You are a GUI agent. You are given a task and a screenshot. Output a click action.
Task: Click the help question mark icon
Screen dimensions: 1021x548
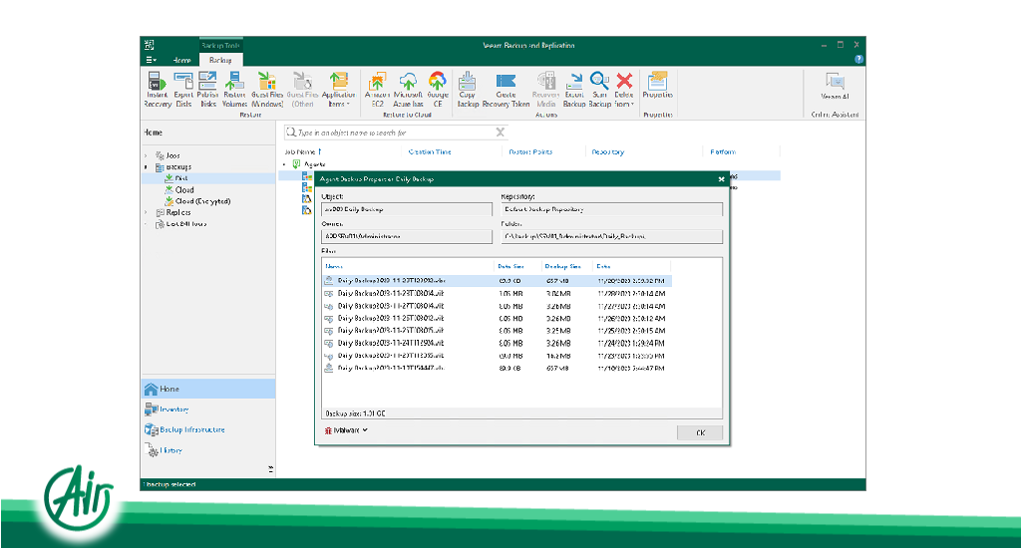(858, 59)
